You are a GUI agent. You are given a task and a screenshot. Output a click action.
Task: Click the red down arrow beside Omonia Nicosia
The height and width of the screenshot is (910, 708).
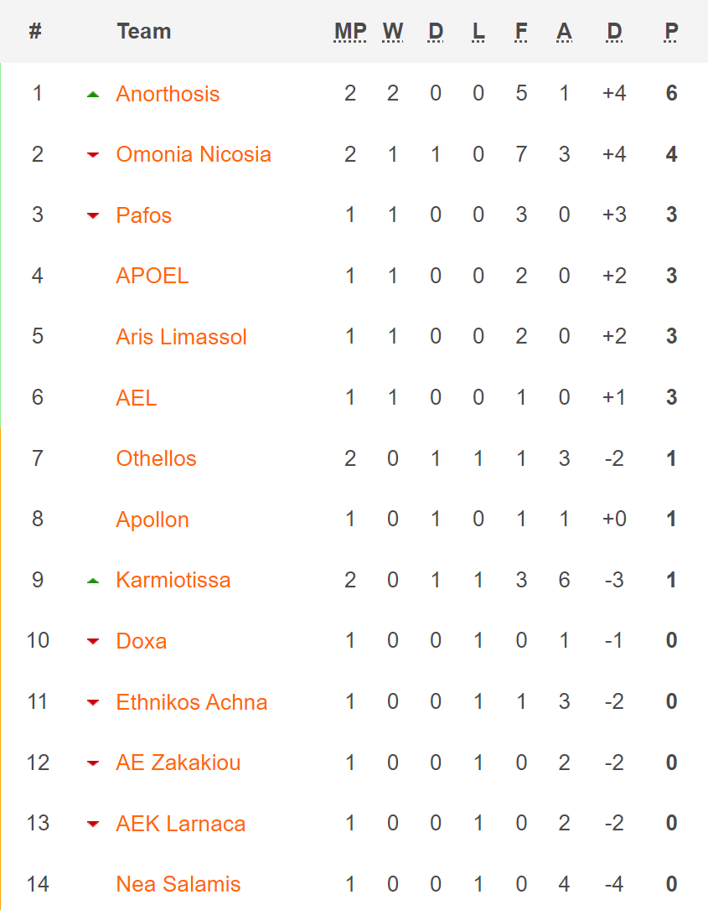93,155
